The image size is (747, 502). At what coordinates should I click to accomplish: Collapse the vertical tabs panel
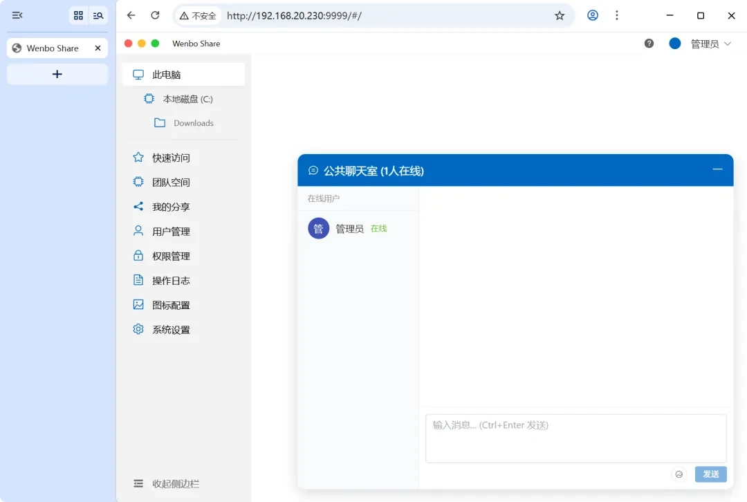pos(17,15)
